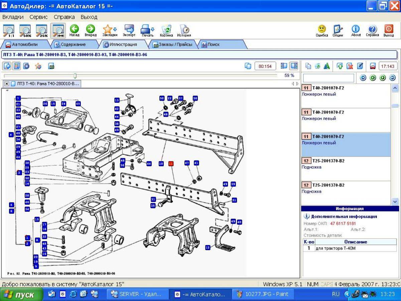The image size is (401, 301).
Task: Select highlighted Т40-2801070-Г2 Лонжерон левый row
Action: (346, 144)
